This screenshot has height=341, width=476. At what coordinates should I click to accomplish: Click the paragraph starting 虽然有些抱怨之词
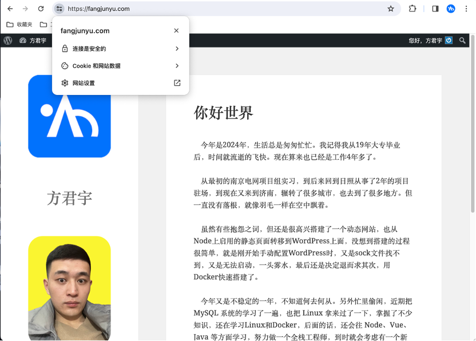[302, 253]
